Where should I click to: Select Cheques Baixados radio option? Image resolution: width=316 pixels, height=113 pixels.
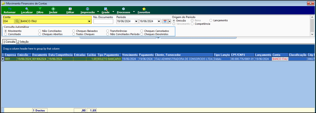coord(74,31)
